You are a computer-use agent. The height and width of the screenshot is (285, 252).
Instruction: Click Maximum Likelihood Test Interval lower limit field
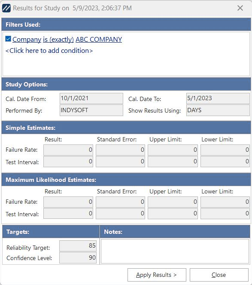(x=225, y=213)
